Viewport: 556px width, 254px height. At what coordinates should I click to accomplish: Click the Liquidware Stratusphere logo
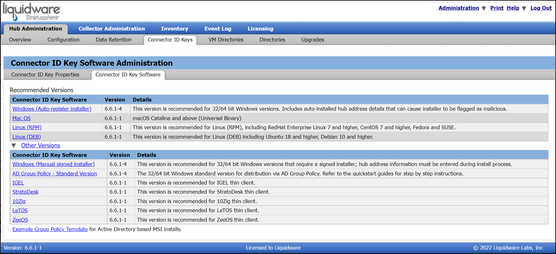31,11
